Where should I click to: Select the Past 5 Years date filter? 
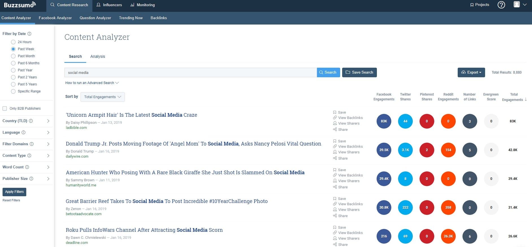(13, 84)
